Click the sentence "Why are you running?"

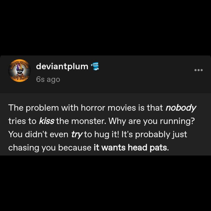tap(152, 121)
